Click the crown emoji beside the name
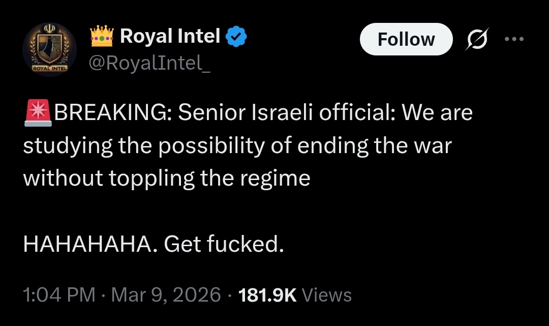549x326 pixels. pos(101,37)
